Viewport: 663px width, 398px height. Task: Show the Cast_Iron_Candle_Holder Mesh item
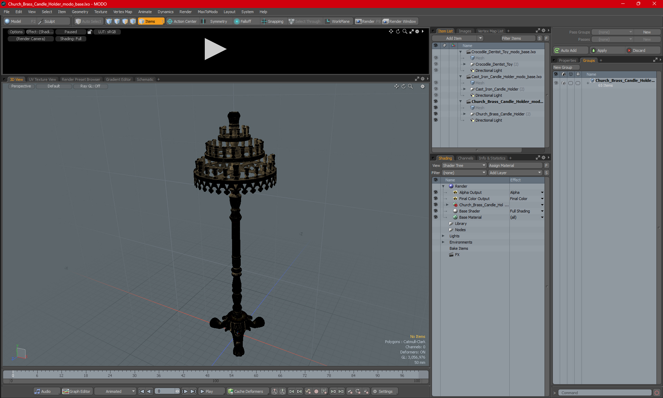click(x=435, y=83)
